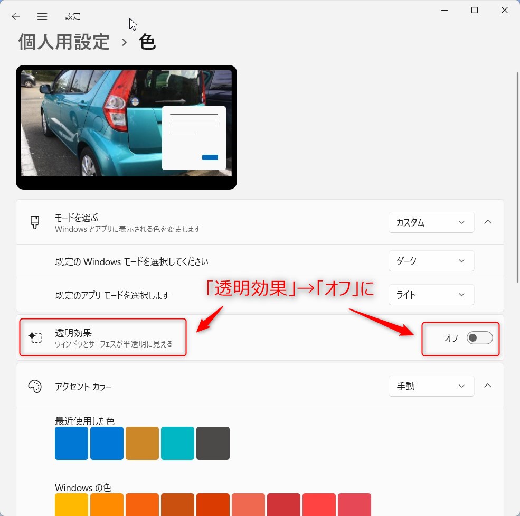Choose yellow-gold Windows color swatch
This screenshot has width=520, height=516.
click(x=71, y=505)
